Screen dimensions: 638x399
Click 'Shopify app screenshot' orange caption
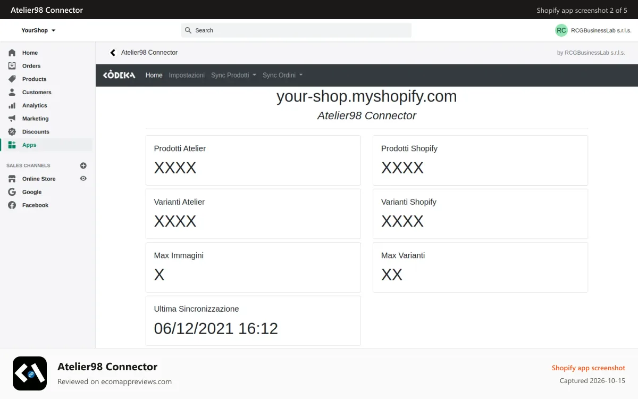(x=589, y=368)
